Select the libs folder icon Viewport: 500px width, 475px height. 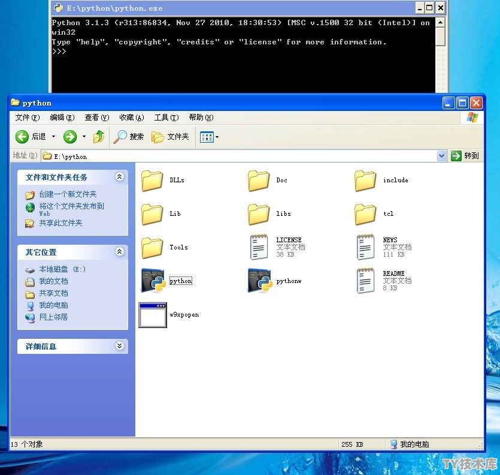point(259,214)
